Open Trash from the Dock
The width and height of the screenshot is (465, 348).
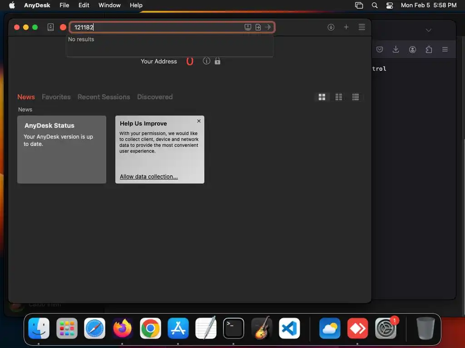point(425,328)
